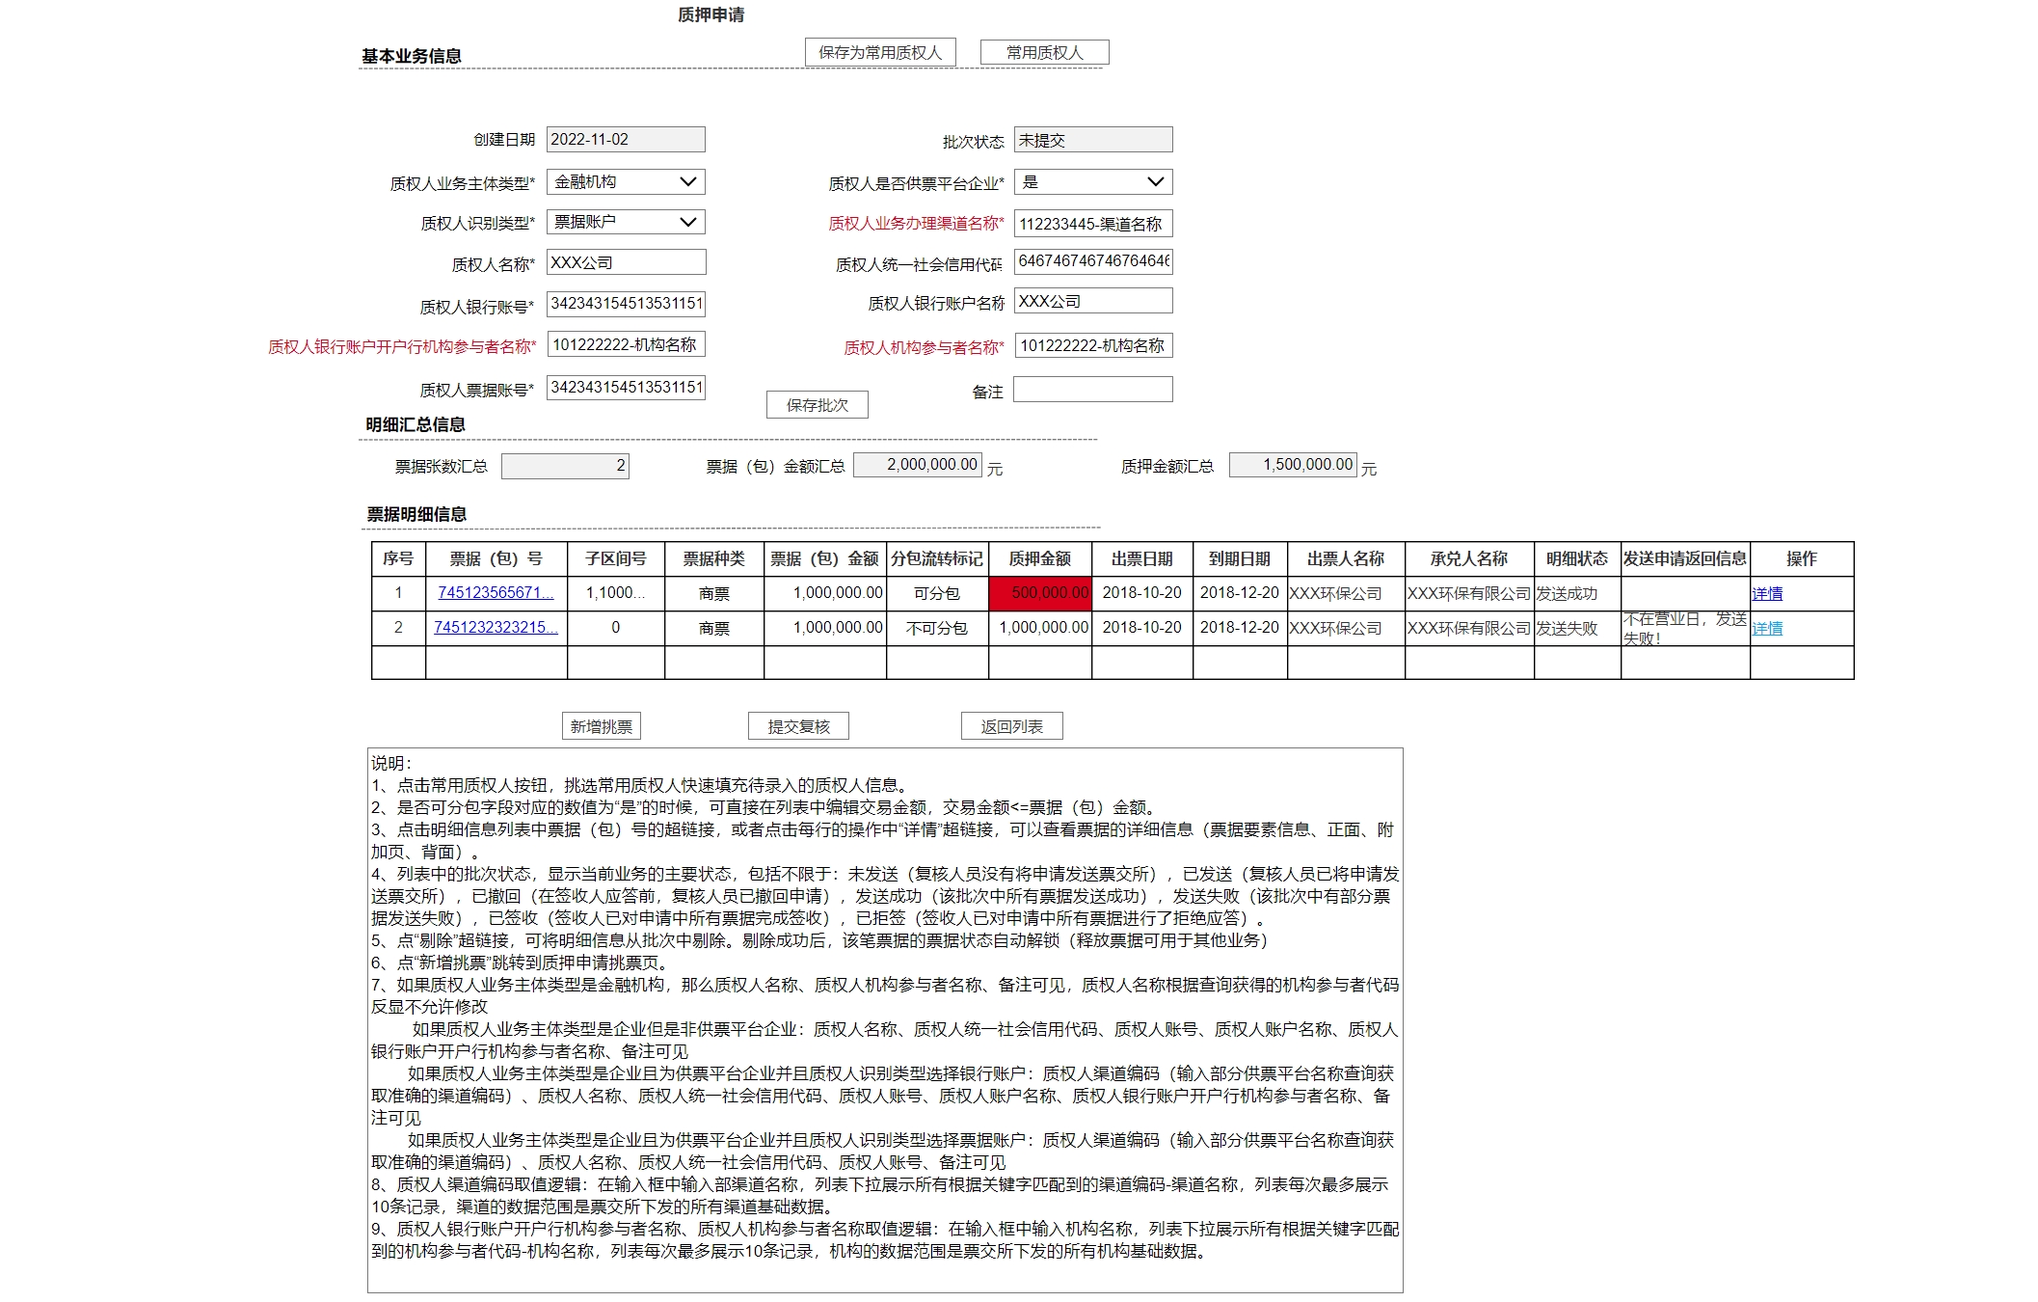Screen dimensions: 2038x1302
Task: Open bill link 7451232323215...
Action: click(496, 627)
